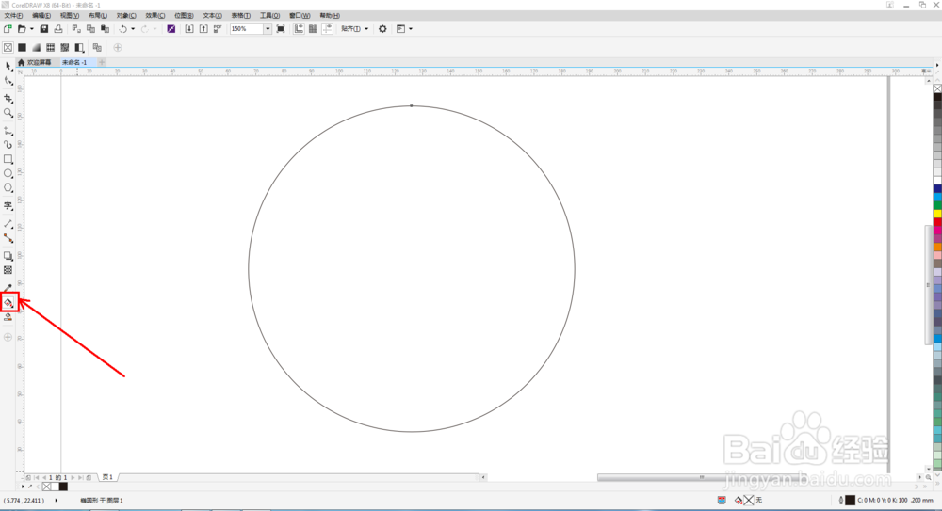Select the Color Eyedropper tool

[x=8, y=288]
